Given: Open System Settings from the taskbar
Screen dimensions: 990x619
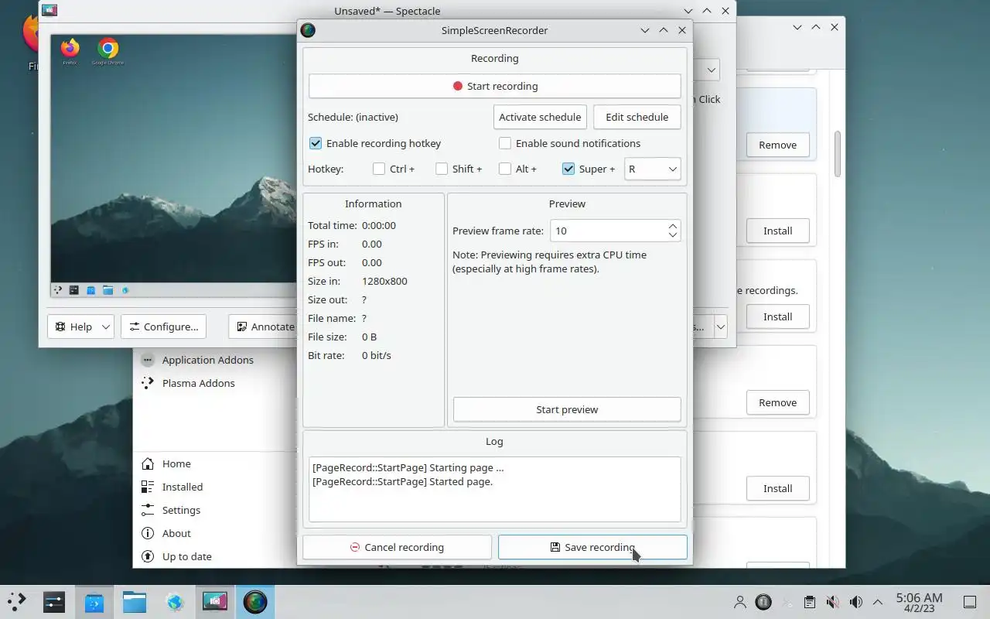Looking at the screenshot, I should [x=54, y=601].
